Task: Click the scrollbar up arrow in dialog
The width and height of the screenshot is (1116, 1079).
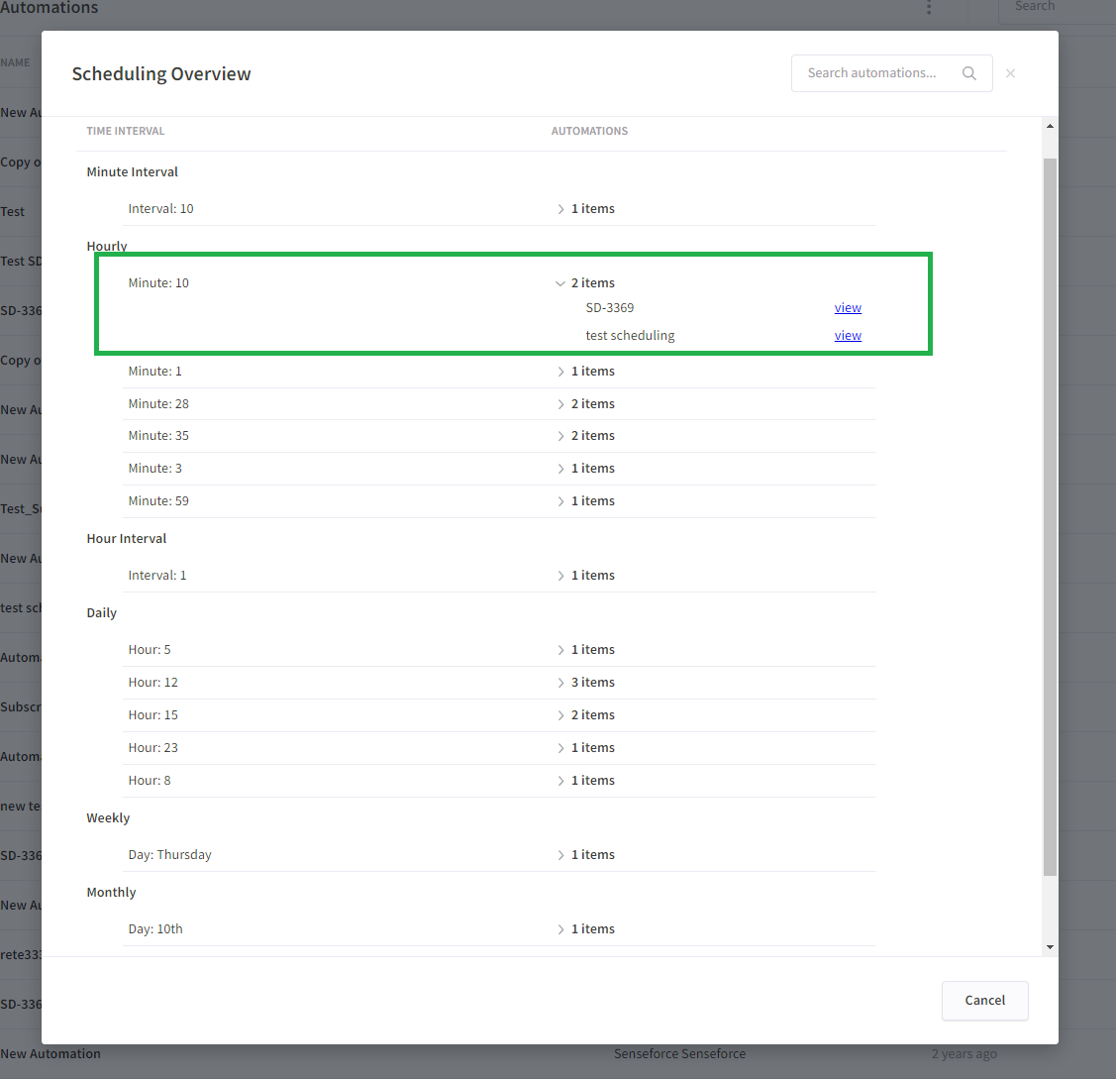Action: click(x=1050, y=126)
